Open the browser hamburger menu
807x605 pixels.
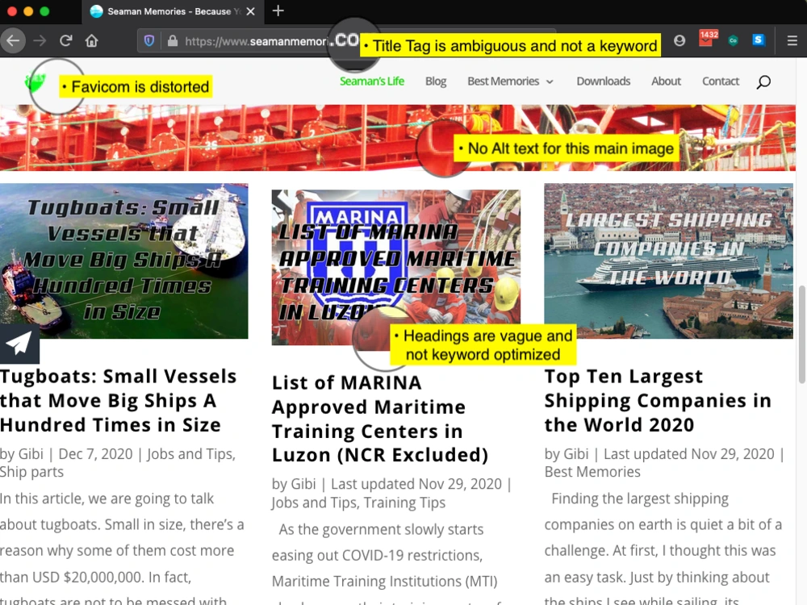(x=792, y=40)
